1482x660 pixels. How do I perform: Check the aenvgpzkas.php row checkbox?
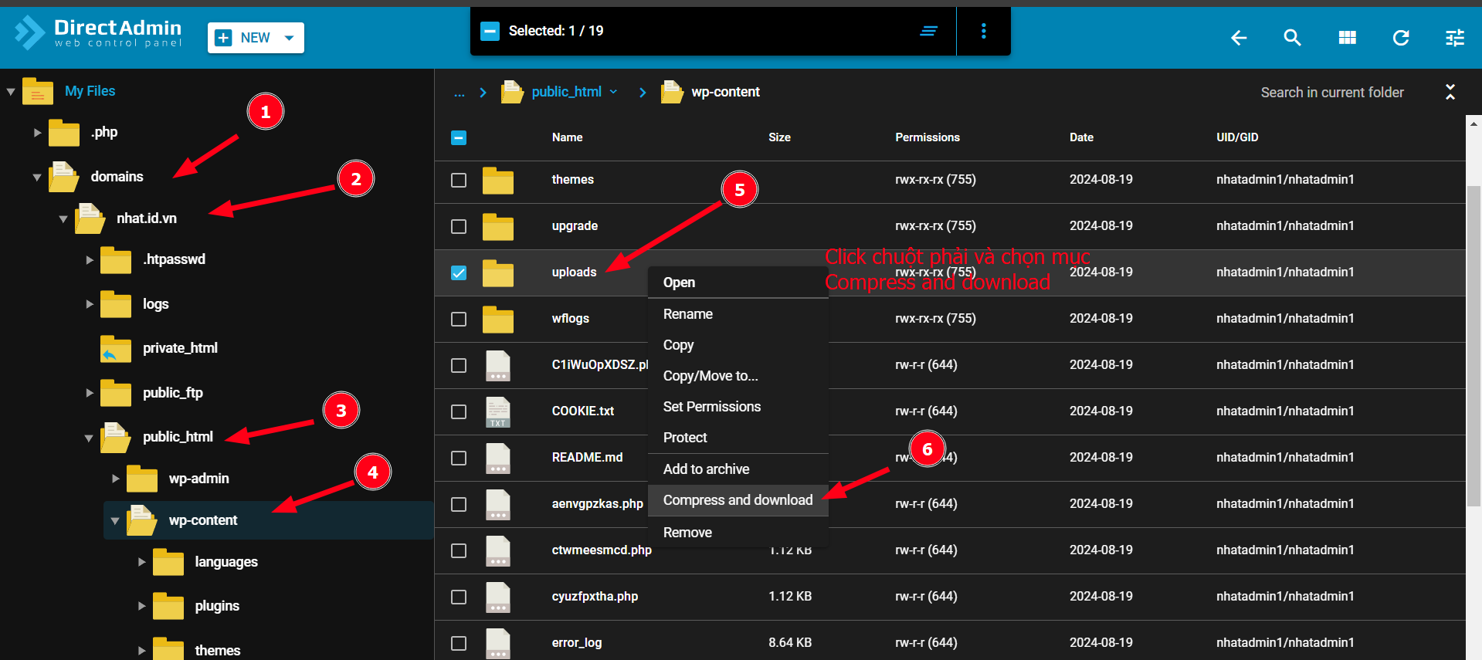click(x=459, y=504)
